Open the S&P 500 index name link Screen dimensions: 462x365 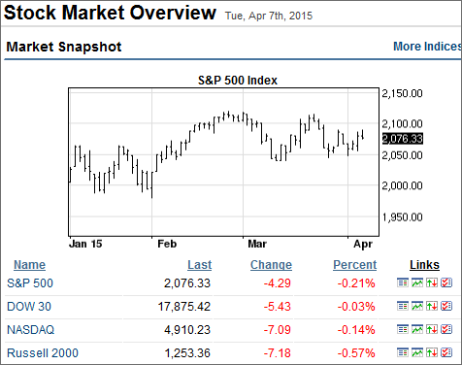click(x=30, y=283)
